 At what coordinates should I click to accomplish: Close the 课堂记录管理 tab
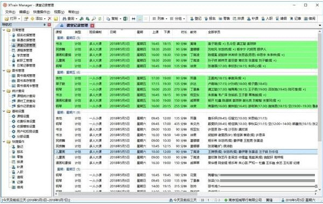pos(92,25)
